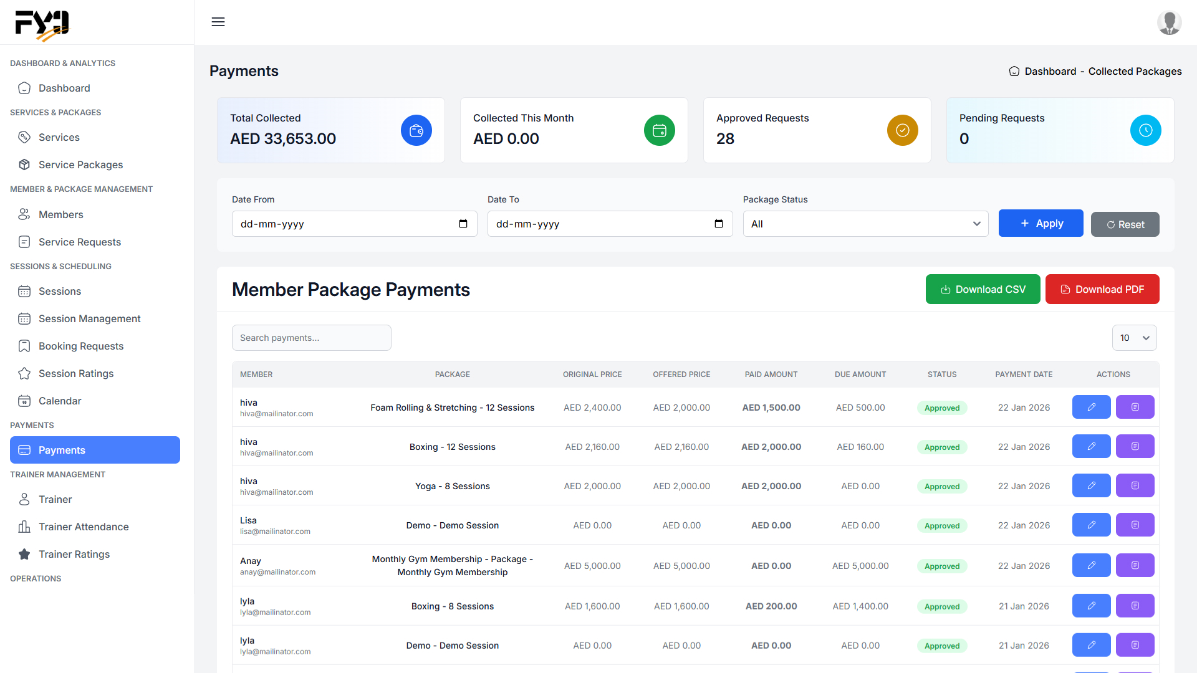Click the Download CSV button
The image size is (1197, 673).
983,289
